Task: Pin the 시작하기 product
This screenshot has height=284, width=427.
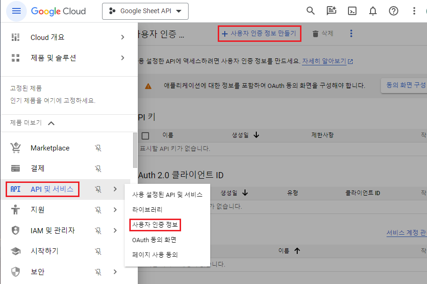Action: [98, 251]
